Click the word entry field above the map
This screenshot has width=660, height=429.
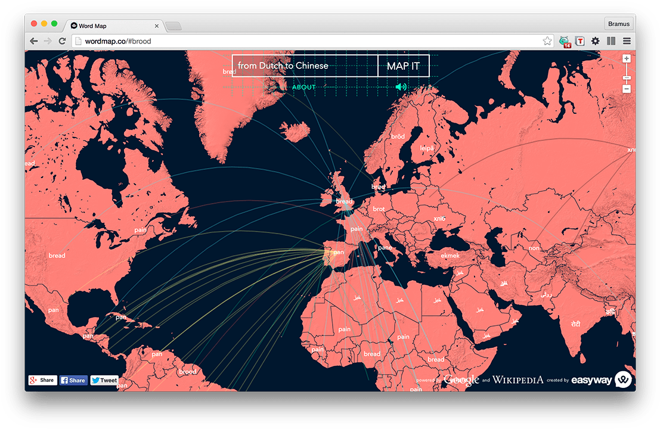click(305, 66)
